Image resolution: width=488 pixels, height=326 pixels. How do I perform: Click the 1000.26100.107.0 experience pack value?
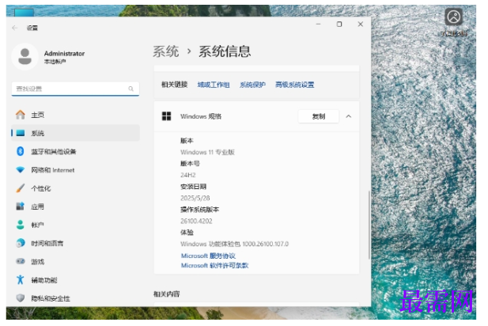coord(266,244)
